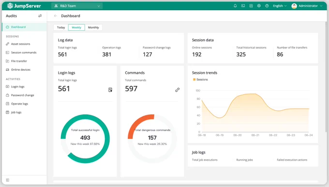The image size is (329, 187).
Task: Open the R&D Team organization dropdown
Action: tap(77, 6)
